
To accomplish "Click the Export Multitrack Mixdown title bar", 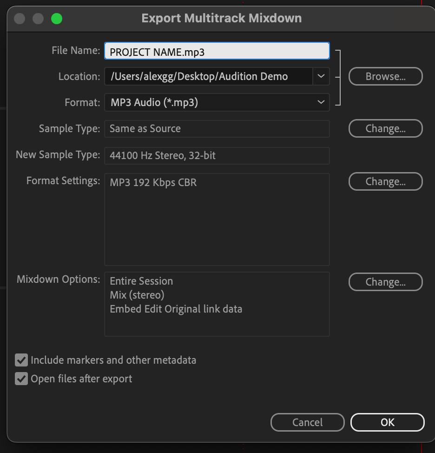I will tap(221, 19).
